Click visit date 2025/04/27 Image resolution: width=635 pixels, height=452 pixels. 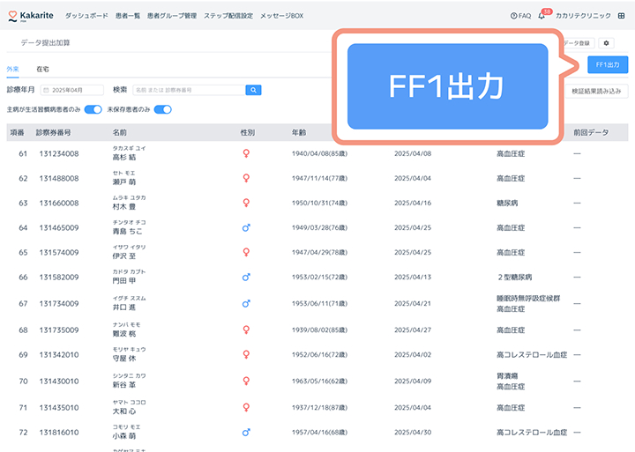[x=413, y=330]
